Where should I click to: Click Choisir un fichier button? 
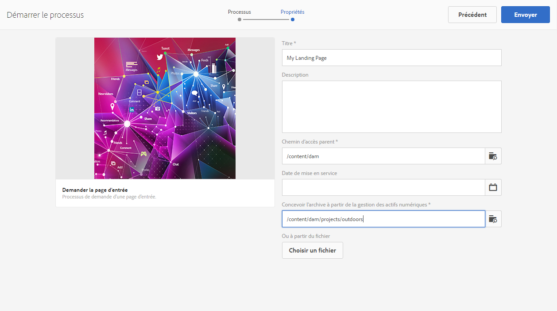click(x=313, y=250)
